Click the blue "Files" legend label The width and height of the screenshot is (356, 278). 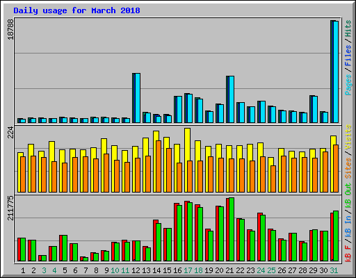click(x=348, y=56)
